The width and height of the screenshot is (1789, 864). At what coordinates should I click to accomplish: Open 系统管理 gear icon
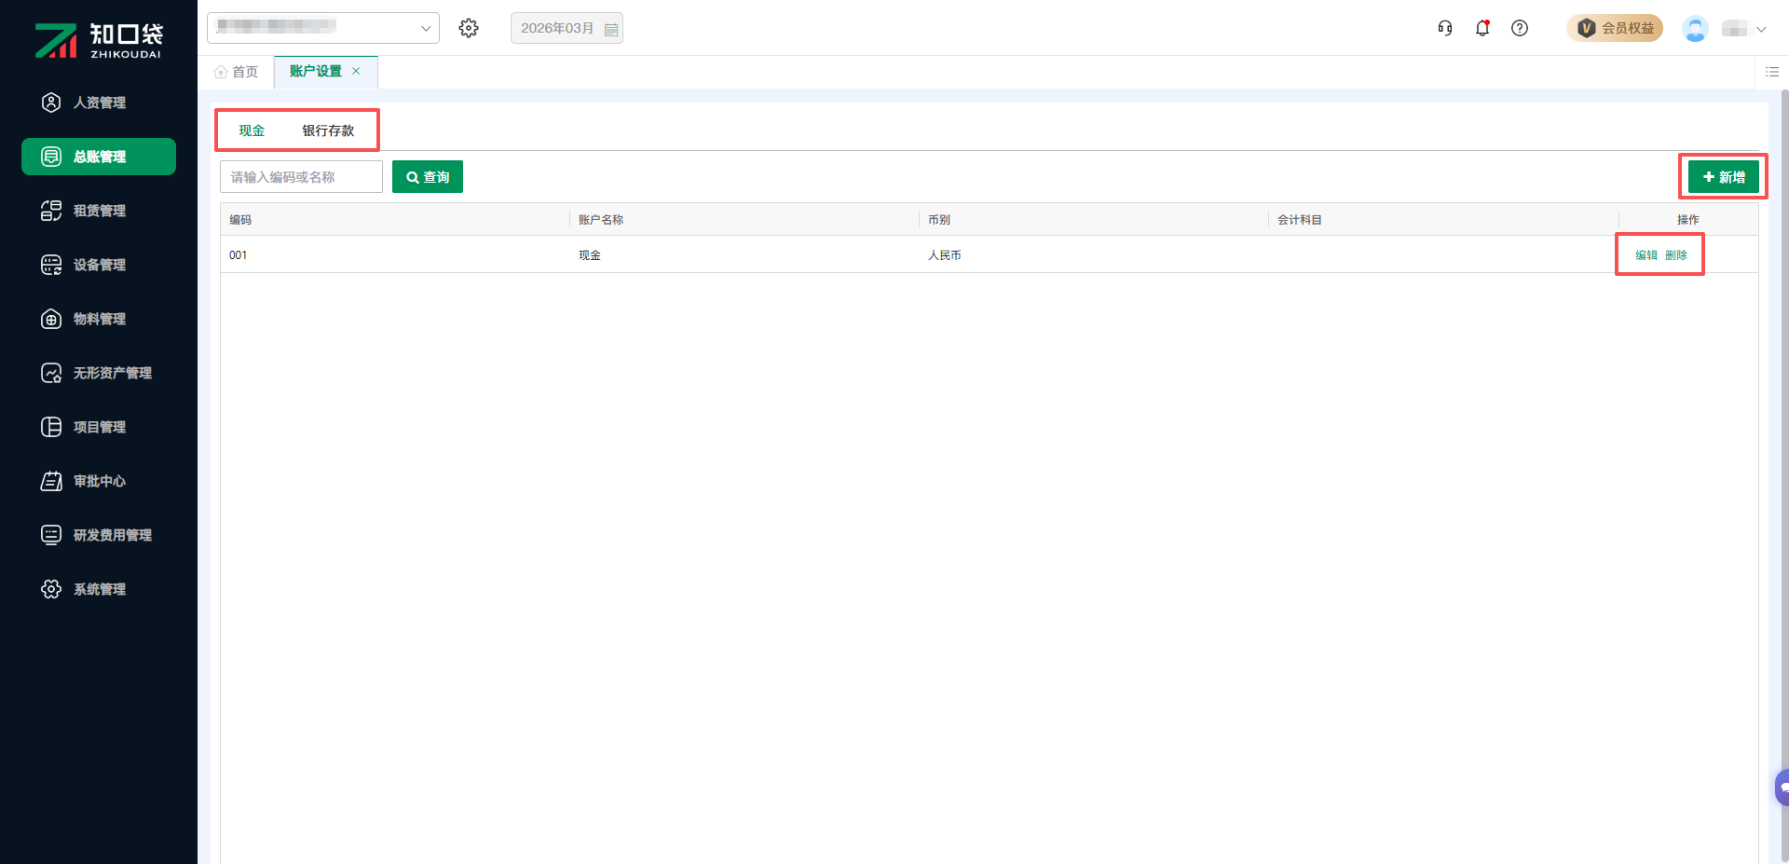(51, 589)
